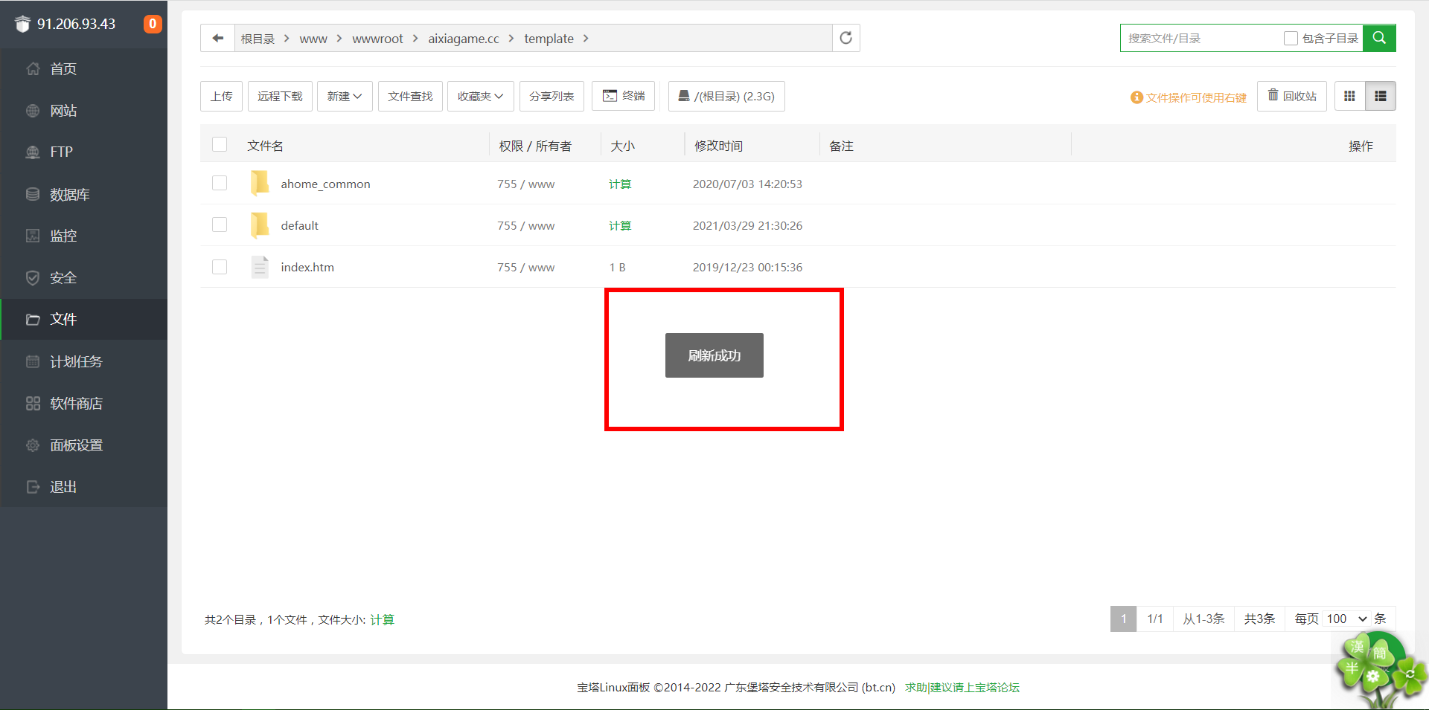
Task: Click 求助|建议请上宝塔论坛 forum link
Action: [962, 687]
